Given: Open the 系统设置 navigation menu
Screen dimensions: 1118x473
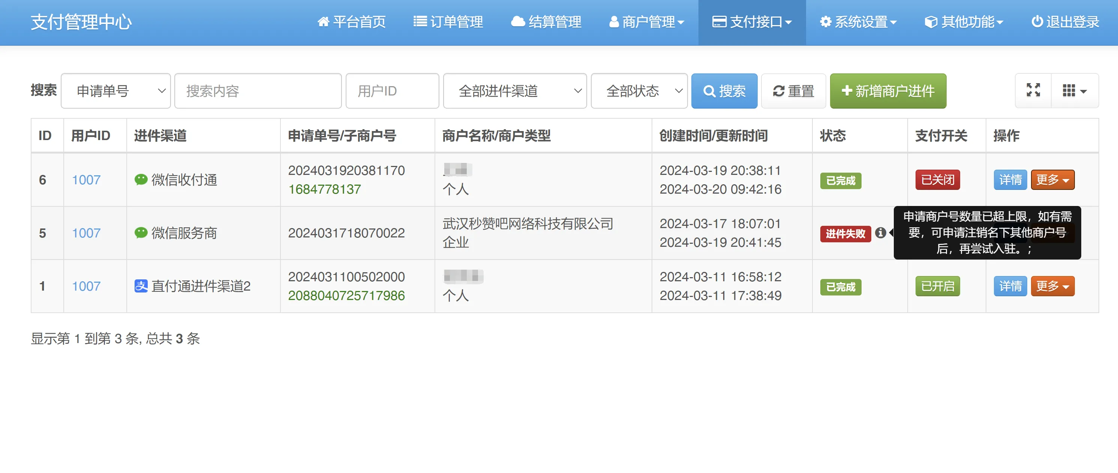Looking at the screenshot, I should tap(857, 22).
